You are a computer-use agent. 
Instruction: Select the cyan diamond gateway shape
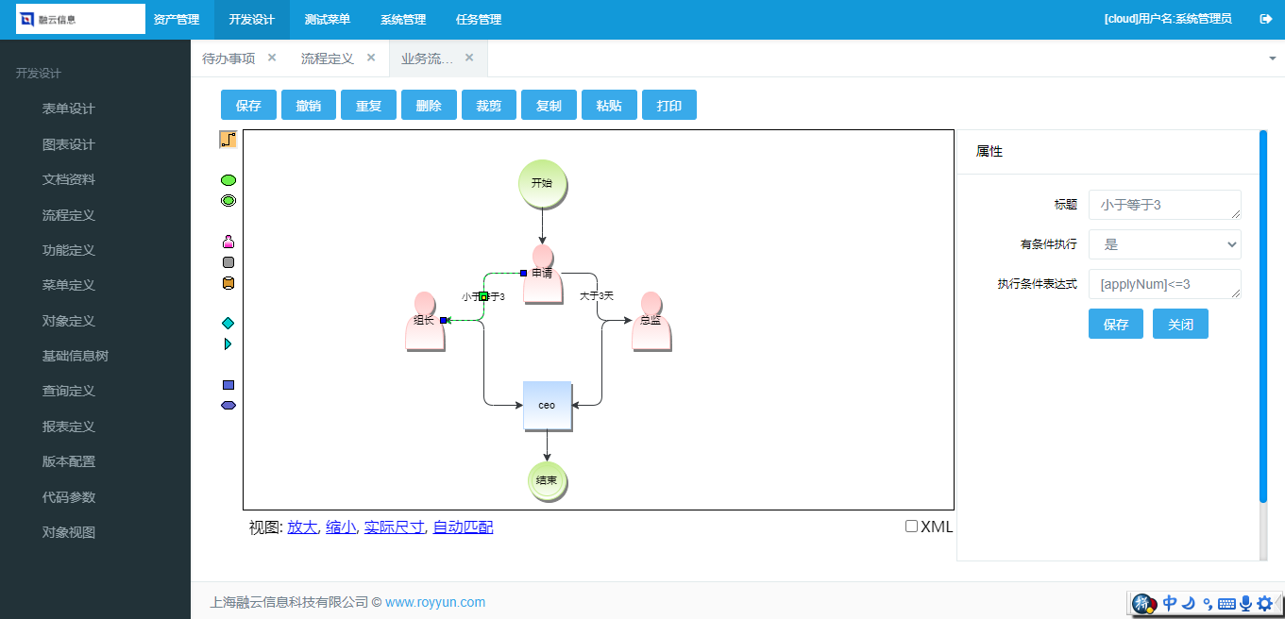pos(228,324)
